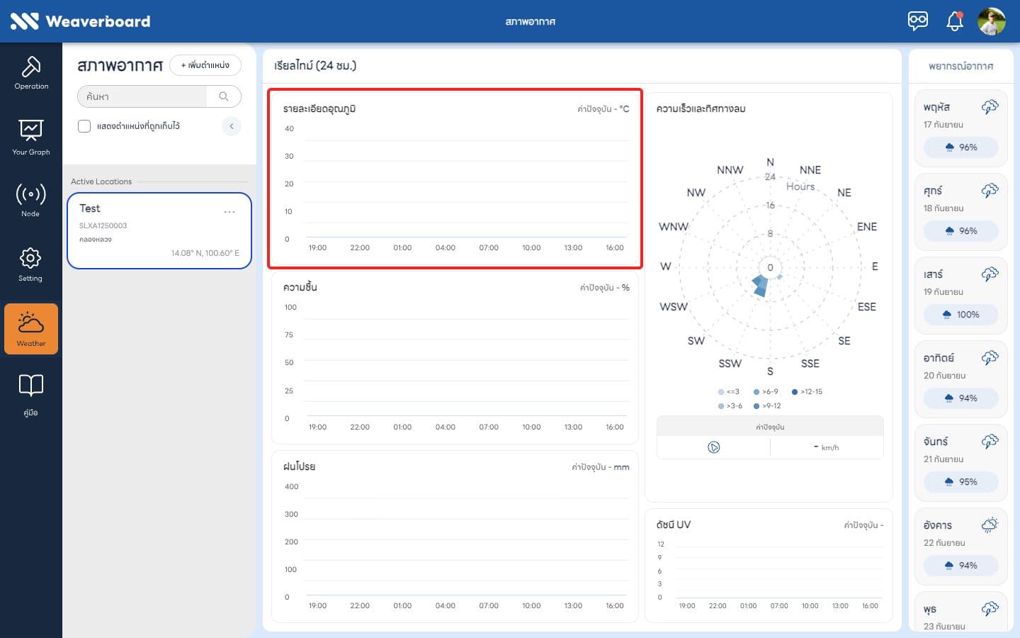1020x638 pixels.
Task: Click the notification bell icon
Action: point(955,21)
